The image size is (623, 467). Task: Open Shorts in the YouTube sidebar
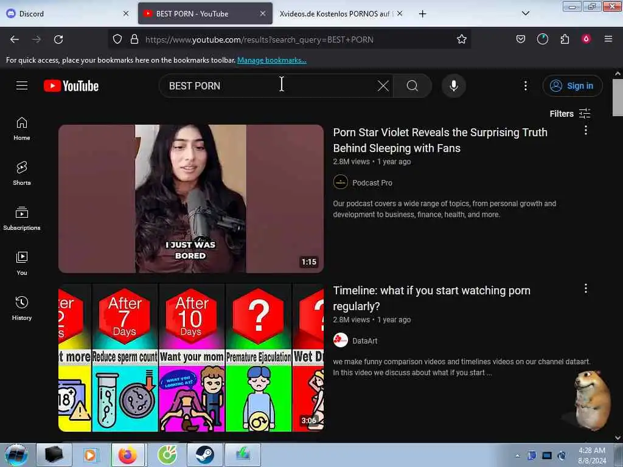22,173
